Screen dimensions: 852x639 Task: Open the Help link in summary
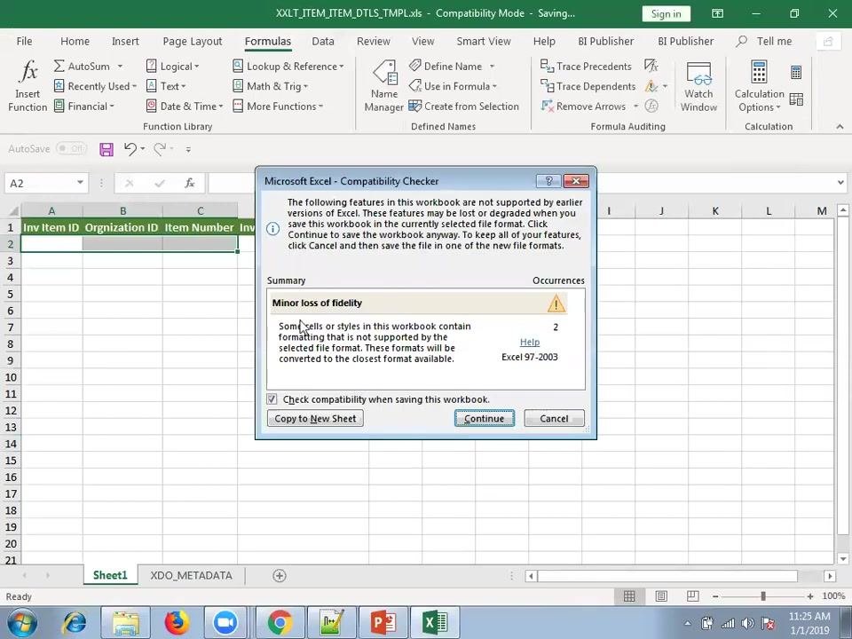(529, 342)
